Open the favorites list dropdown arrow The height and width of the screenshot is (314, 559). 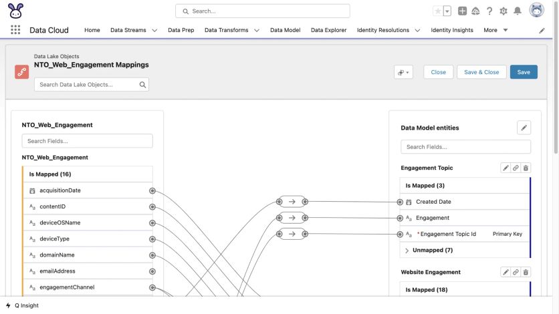pos(447,11)
